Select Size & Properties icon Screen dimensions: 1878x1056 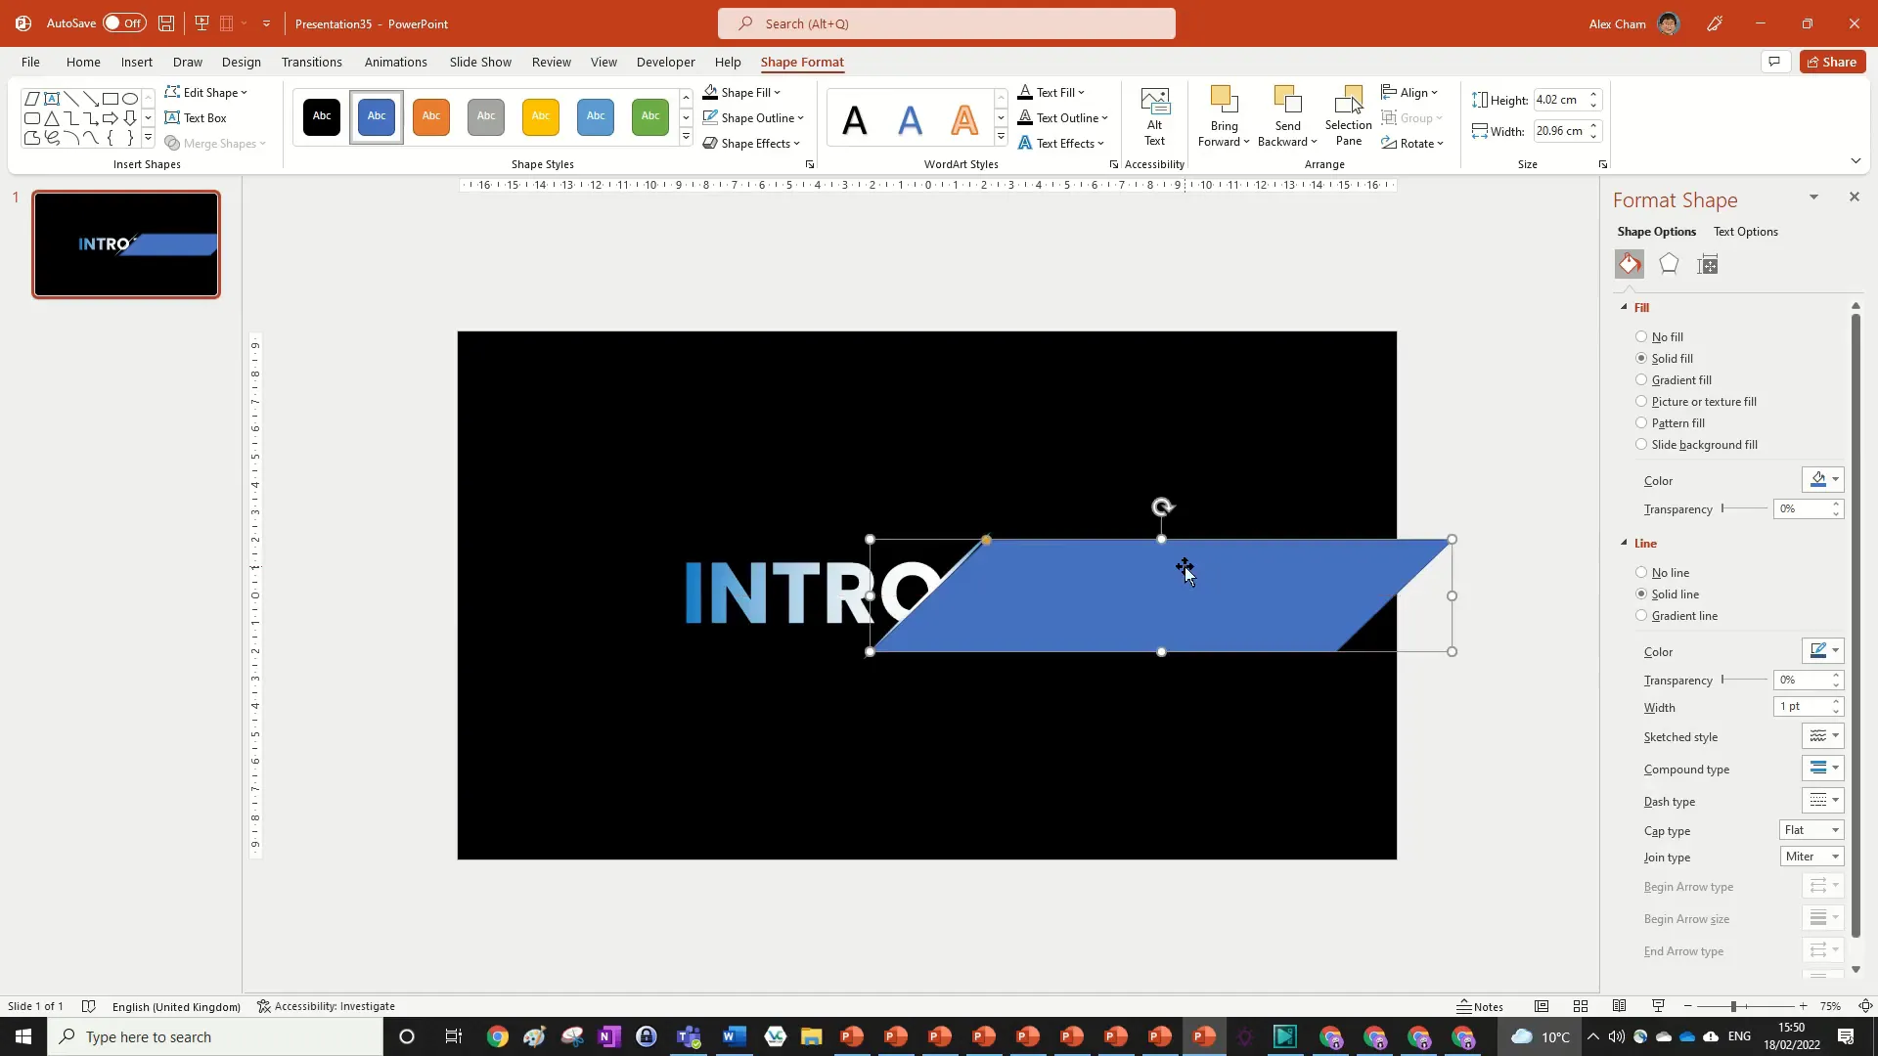pyautogui.click(x=1708, y=264)
